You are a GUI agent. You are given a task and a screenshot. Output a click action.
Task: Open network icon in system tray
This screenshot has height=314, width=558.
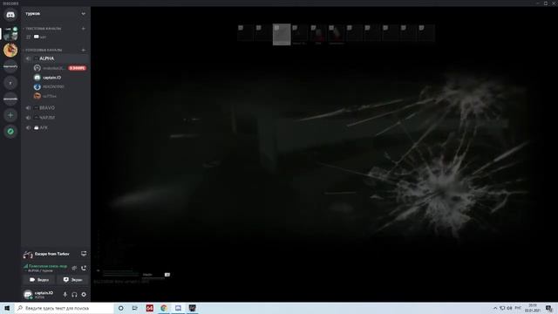502,308
